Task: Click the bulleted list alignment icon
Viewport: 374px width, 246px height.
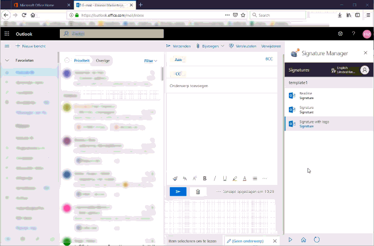Action: [255, 179]
